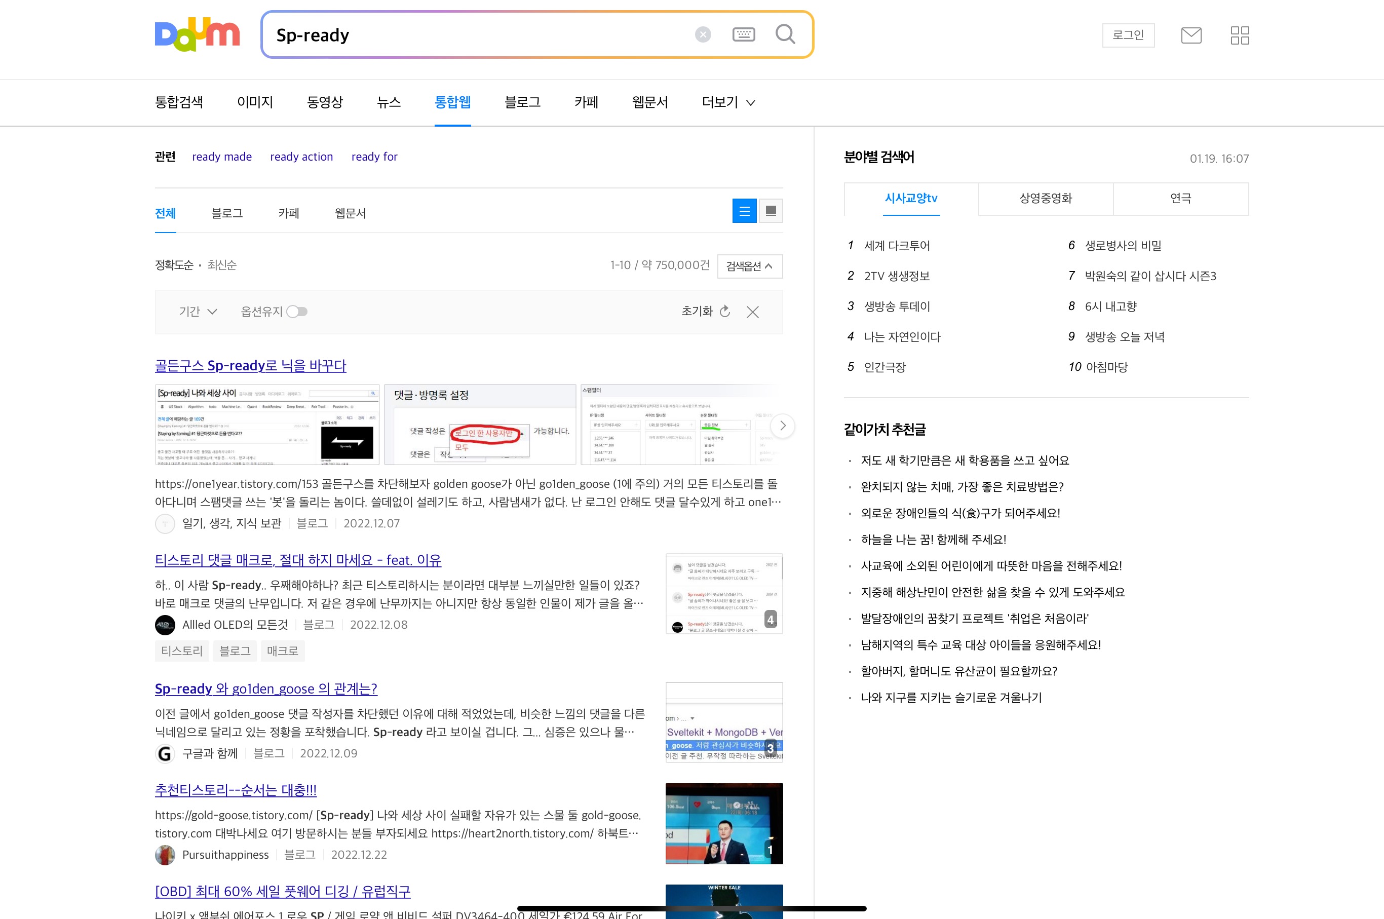Clear the search field with X icon
1384x919 pixels.
pos(703,34)
